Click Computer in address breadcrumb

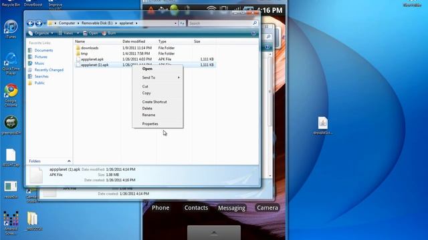[x=67, y=23]
